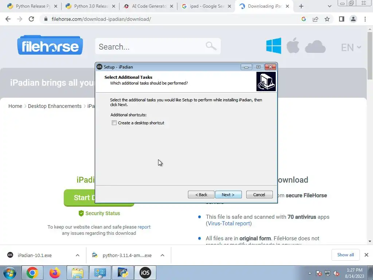This screenshot has width=373, height=280.
Task: Open Action Center flag icon
Action: coord(319,273)
